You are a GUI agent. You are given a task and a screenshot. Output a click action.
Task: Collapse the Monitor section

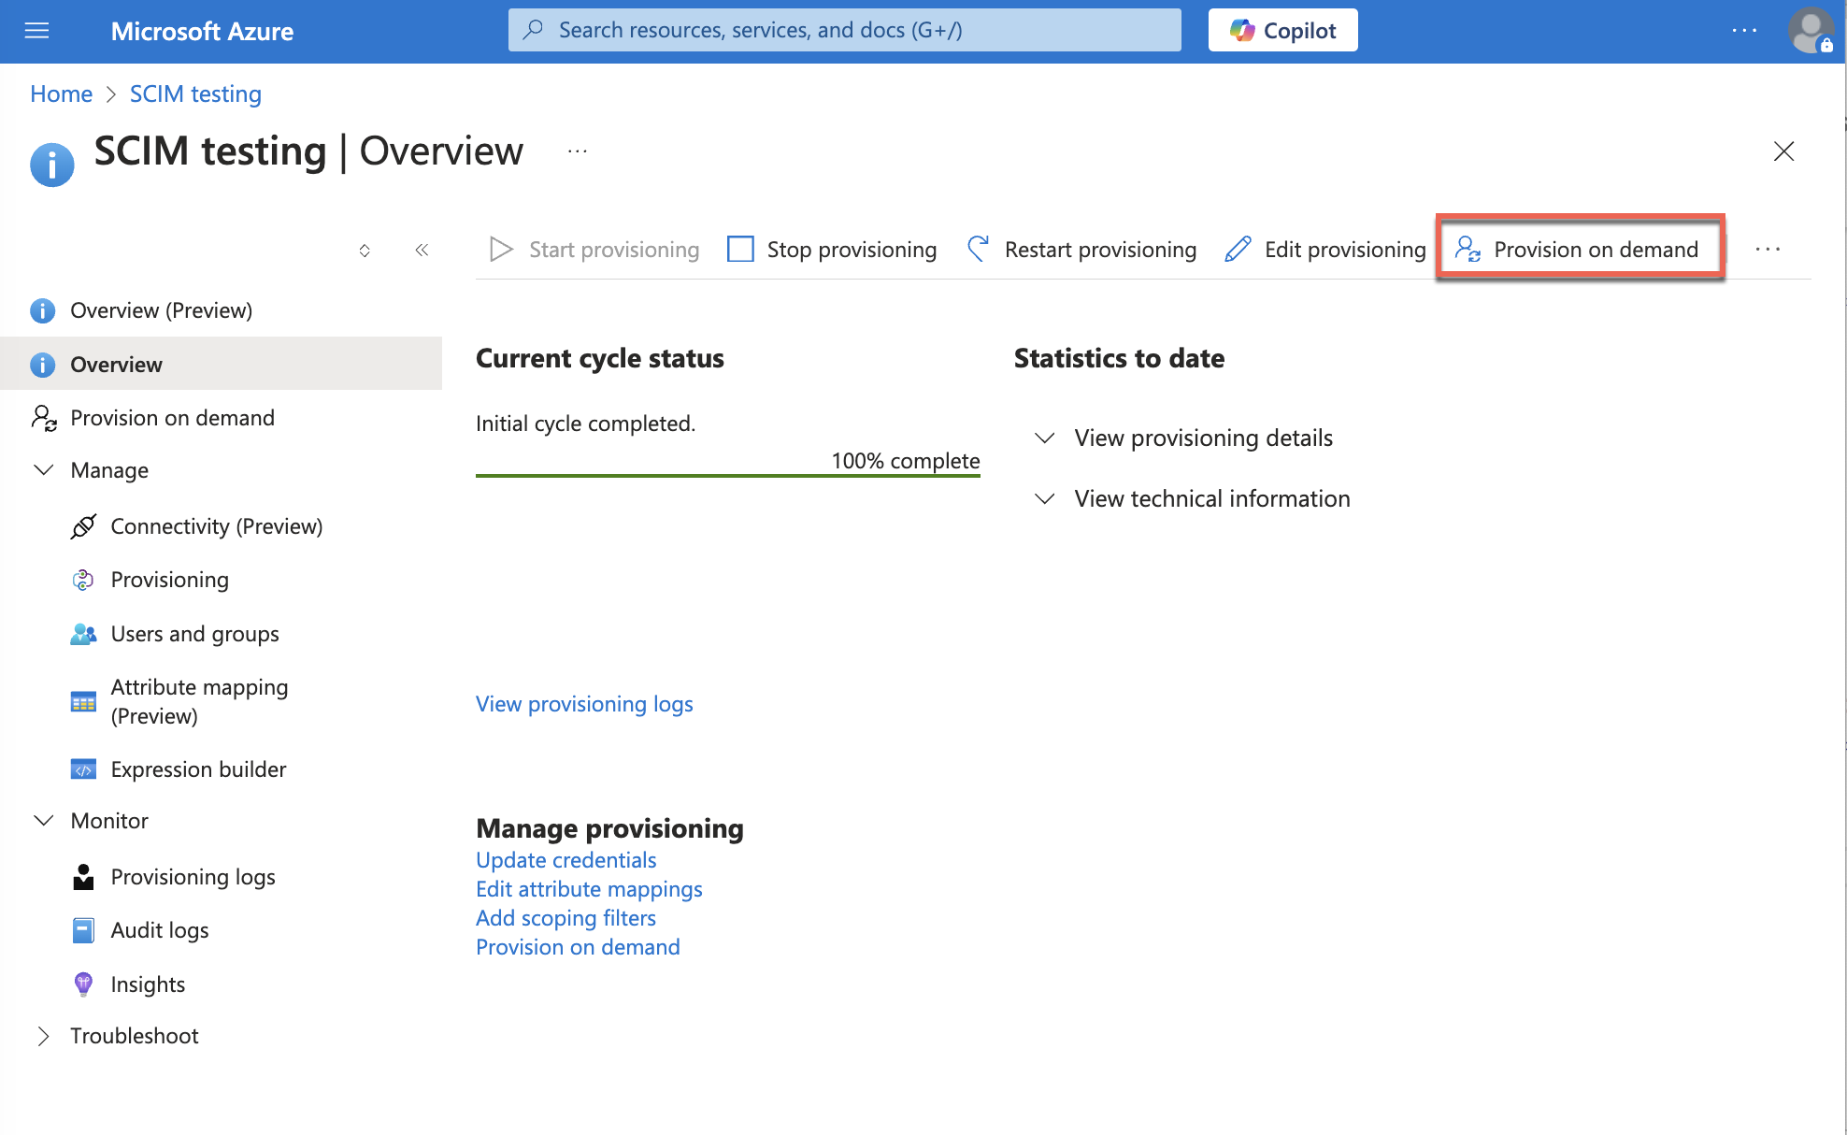[43, 821]
